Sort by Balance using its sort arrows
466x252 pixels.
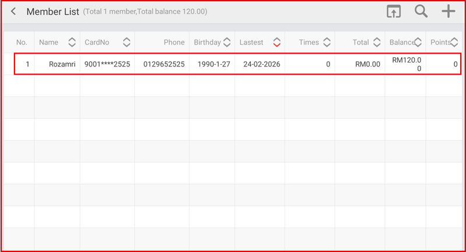(x=418, y=42)
